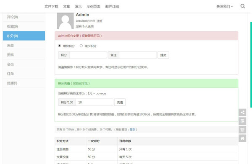Select the 积分(0) sidebar tab

point(24,36)
